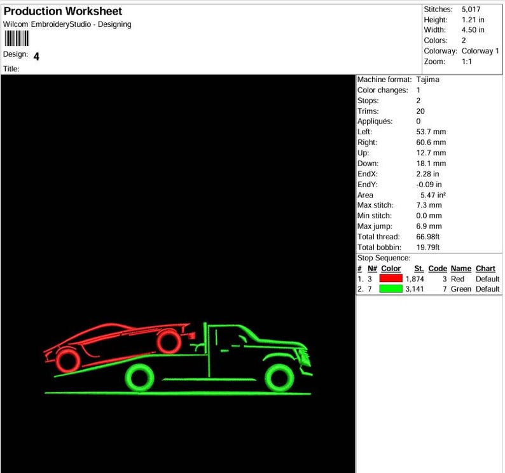
Task: Click the Production Worksheet heading
Action: (x=63, y=11)
